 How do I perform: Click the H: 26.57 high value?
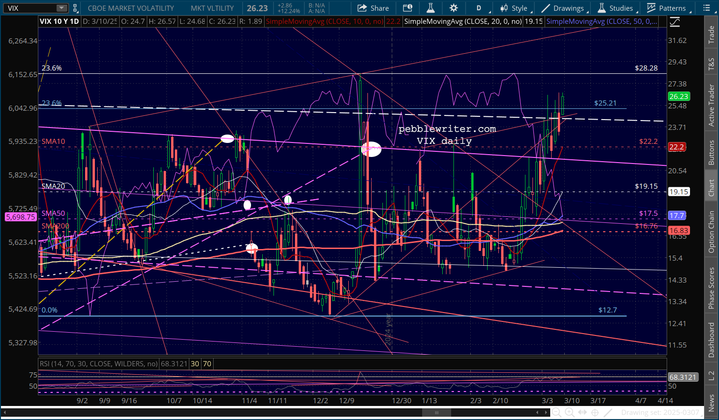click(162, 21)
